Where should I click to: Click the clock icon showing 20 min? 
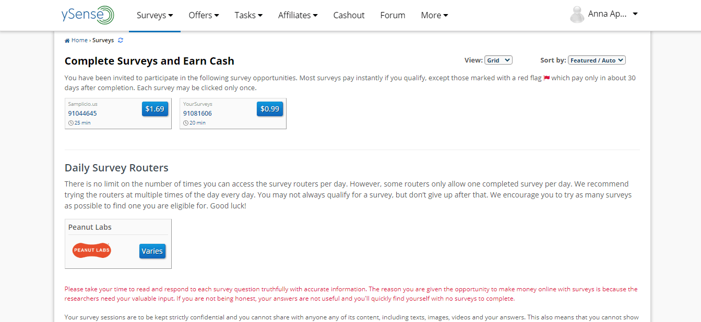point(185,123)
